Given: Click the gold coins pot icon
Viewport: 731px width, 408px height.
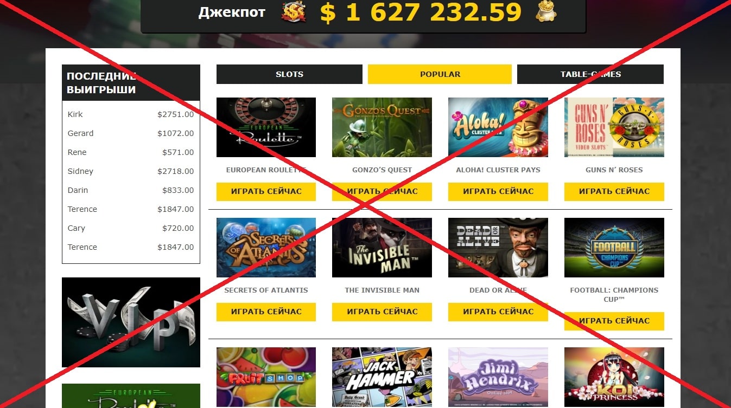Looking at the screenshot, I should (546, 11).
